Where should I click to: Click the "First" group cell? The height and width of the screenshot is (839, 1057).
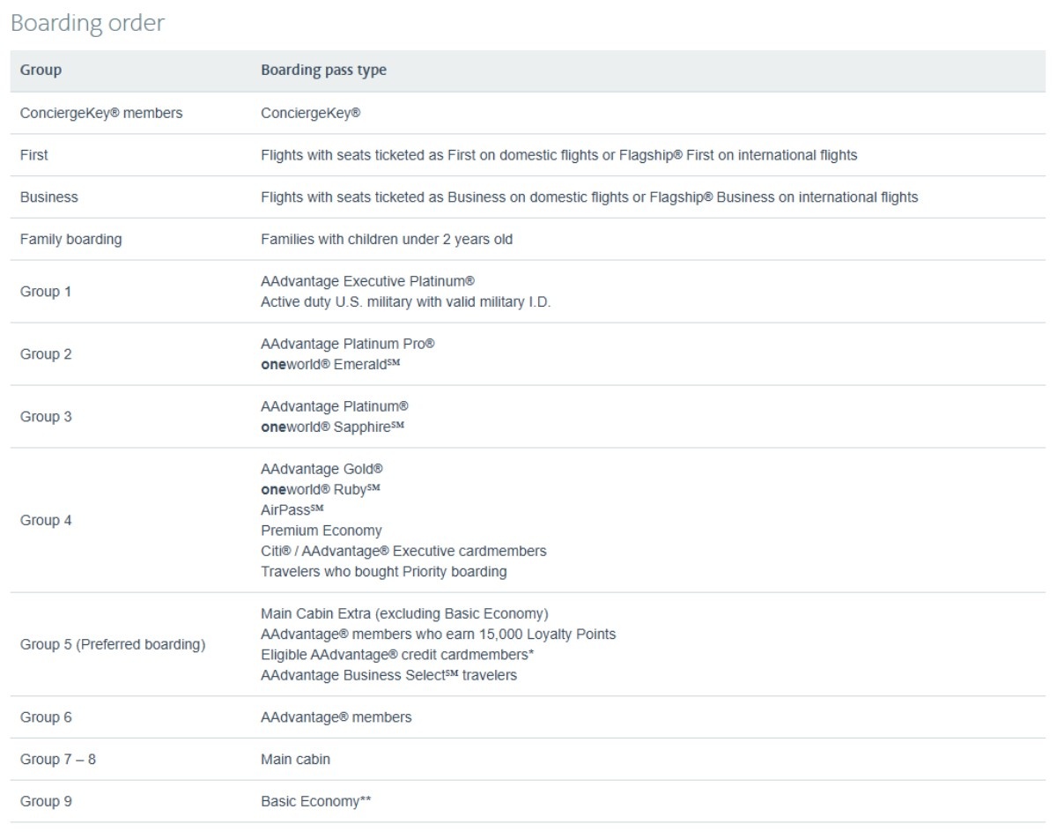click(x=34, y=155)
